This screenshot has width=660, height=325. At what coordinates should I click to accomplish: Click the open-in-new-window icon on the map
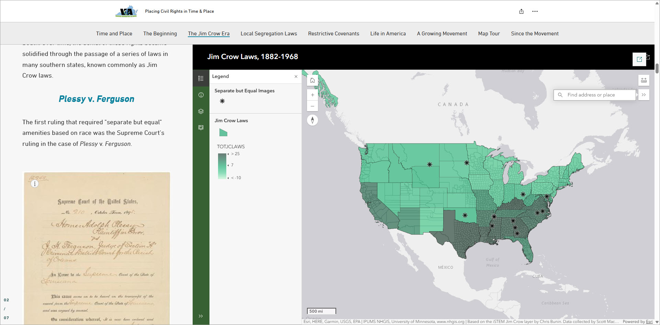point(639,59)
